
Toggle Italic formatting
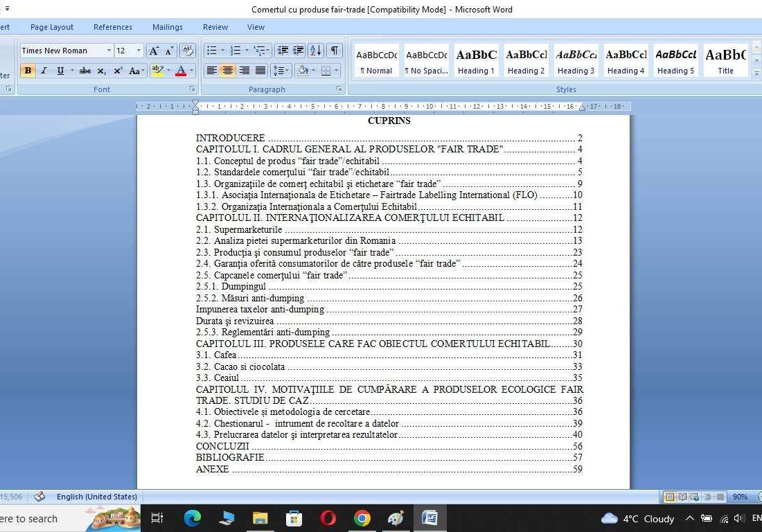(44, 71)
